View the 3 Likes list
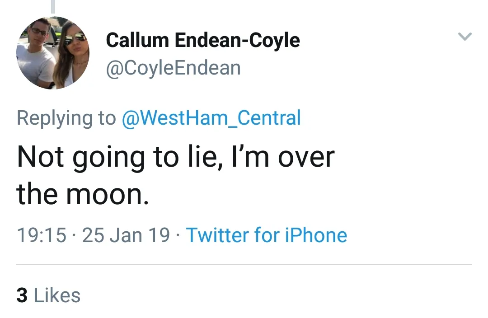 point(48,295)
